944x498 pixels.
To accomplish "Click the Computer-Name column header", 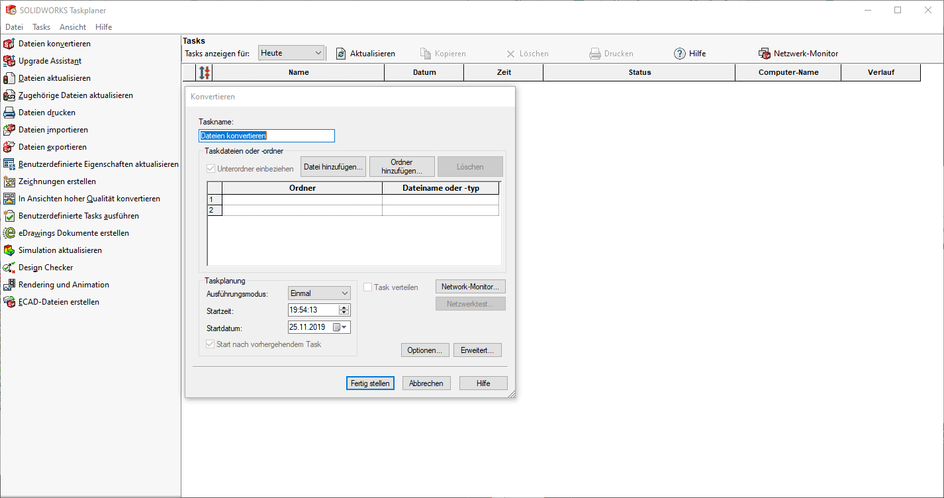I will pyautogui.click(x=788, y=73).
